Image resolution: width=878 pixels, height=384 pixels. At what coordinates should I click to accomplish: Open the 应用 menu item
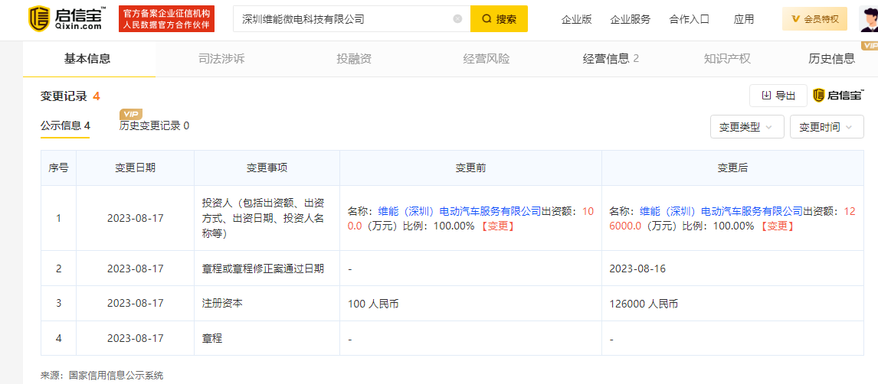(744, 19)
